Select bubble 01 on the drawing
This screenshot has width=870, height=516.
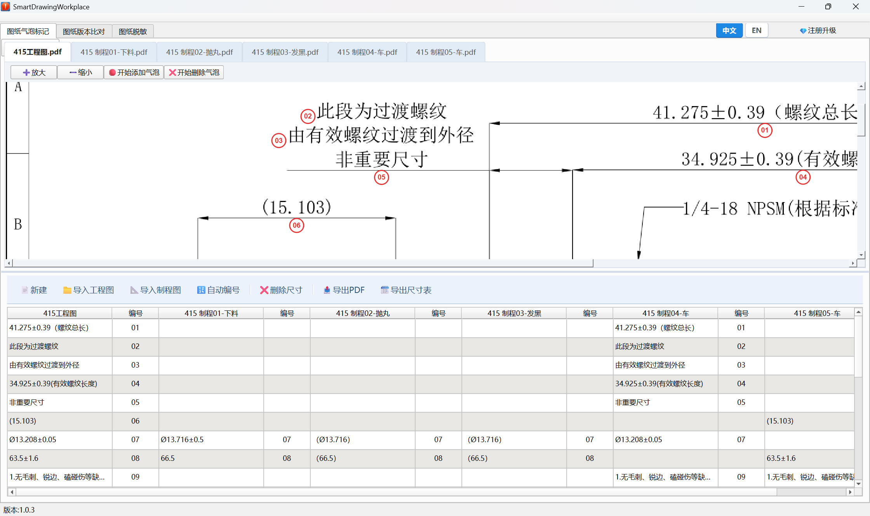point(765,130)
